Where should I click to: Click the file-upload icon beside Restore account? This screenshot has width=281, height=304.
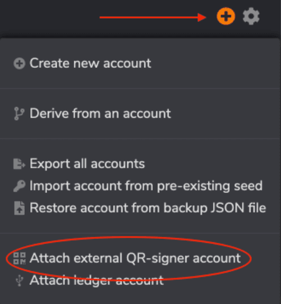click(x=19, y=208)
